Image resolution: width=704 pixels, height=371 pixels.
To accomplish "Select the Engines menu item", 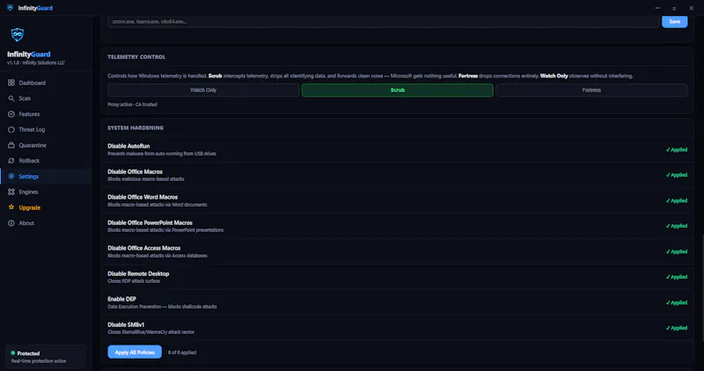I will (46, 192).
